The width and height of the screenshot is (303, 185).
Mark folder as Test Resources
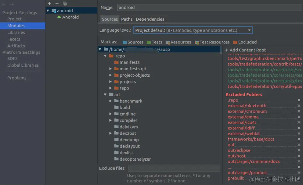click(x=212, y=42)
